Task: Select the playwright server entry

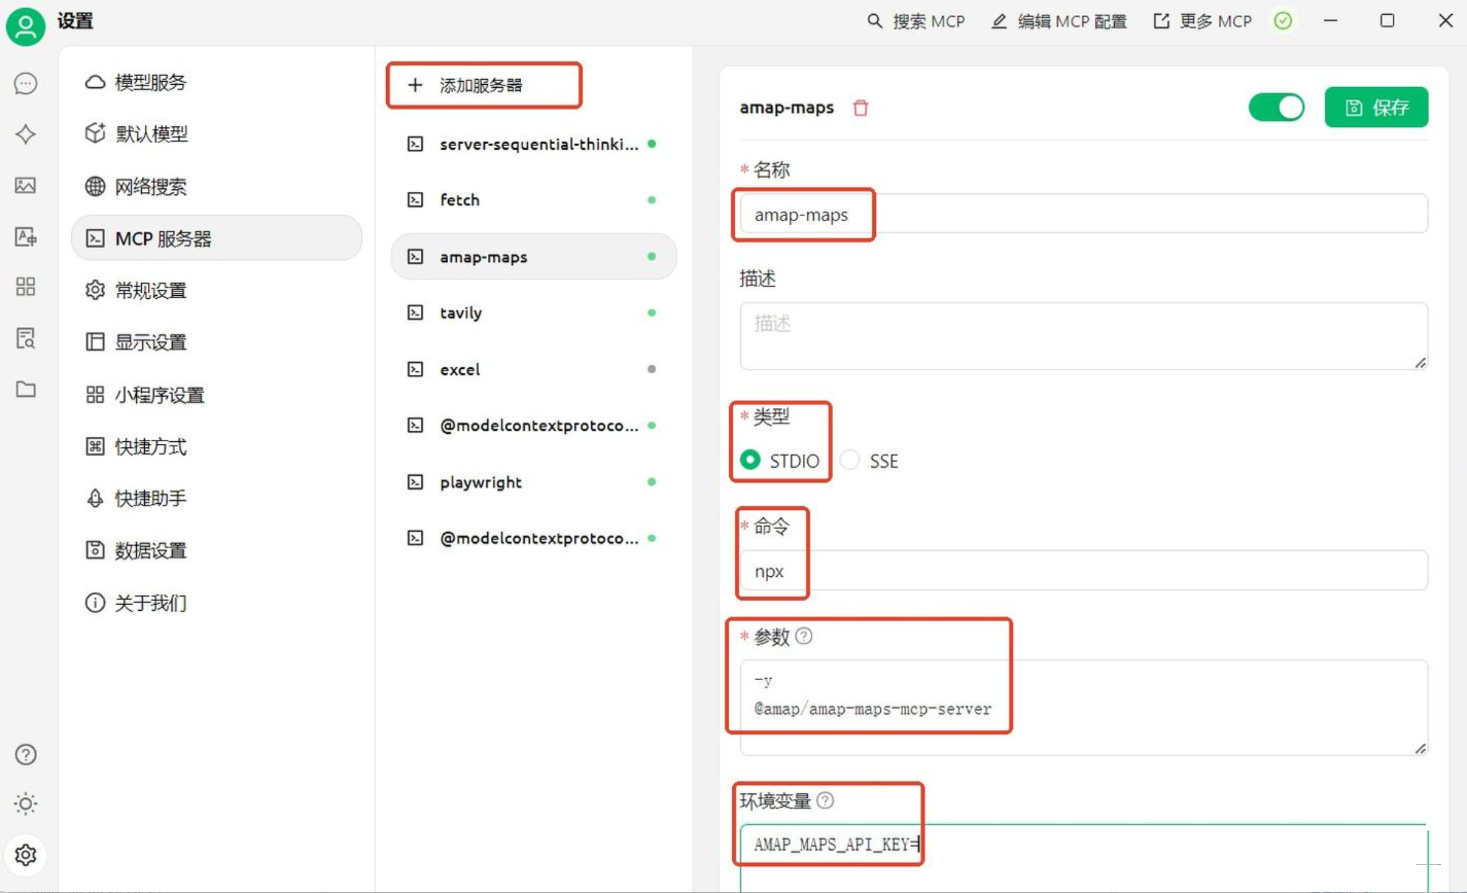Action: pos(480,482)
